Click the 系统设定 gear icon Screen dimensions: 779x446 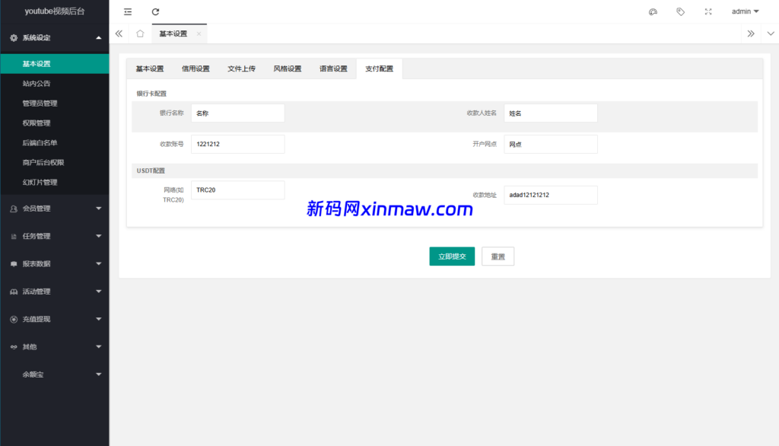[x=14, y=38]
